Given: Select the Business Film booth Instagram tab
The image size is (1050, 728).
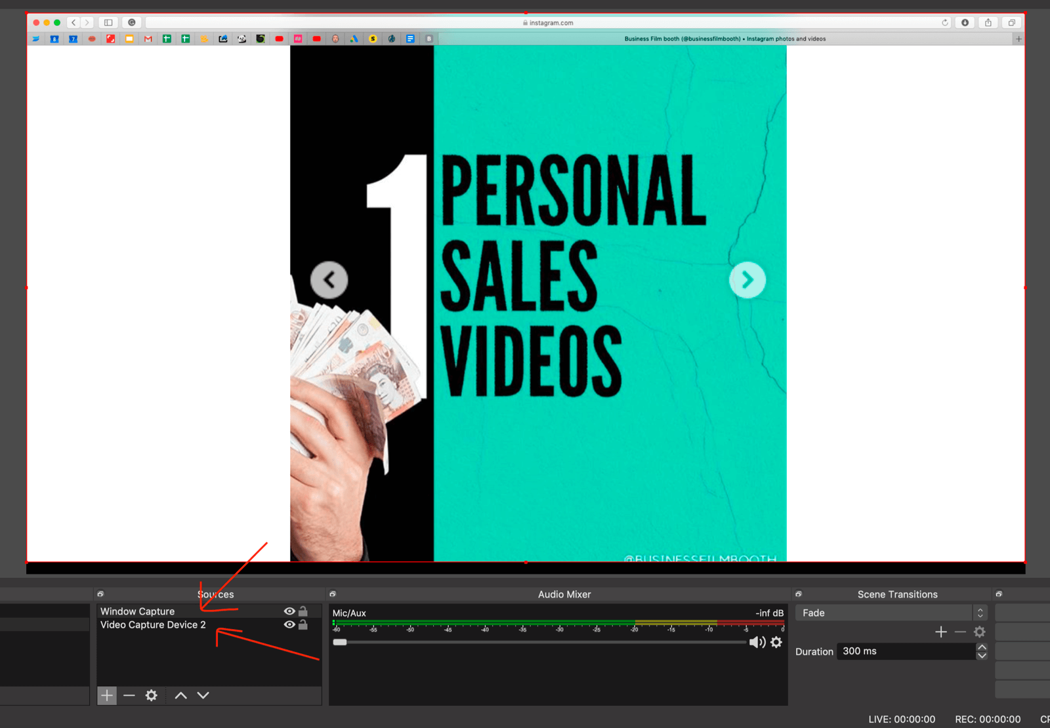Looking at the screenshot, I should click(x=725, y=39).
